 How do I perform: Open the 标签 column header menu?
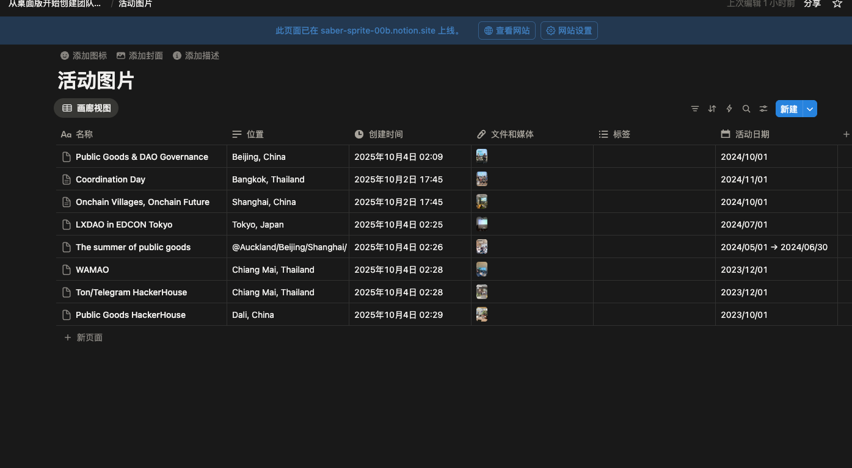pyautogui.click(x=621, y=134)
